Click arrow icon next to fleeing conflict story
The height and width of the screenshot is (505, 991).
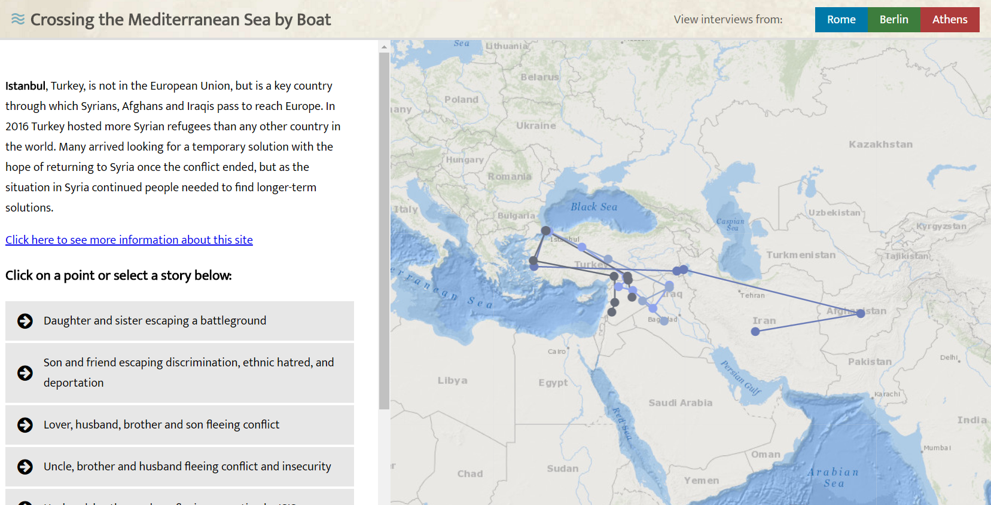24,425
